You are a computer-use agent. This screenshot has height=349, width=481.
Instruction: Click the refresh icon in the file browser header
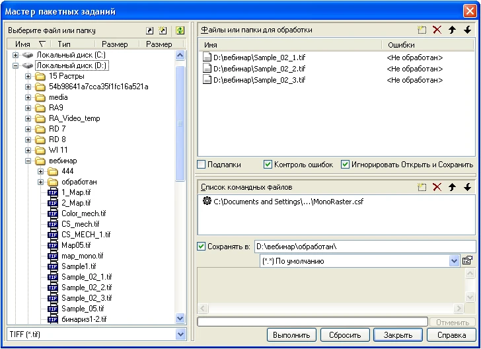click(180, 30)
